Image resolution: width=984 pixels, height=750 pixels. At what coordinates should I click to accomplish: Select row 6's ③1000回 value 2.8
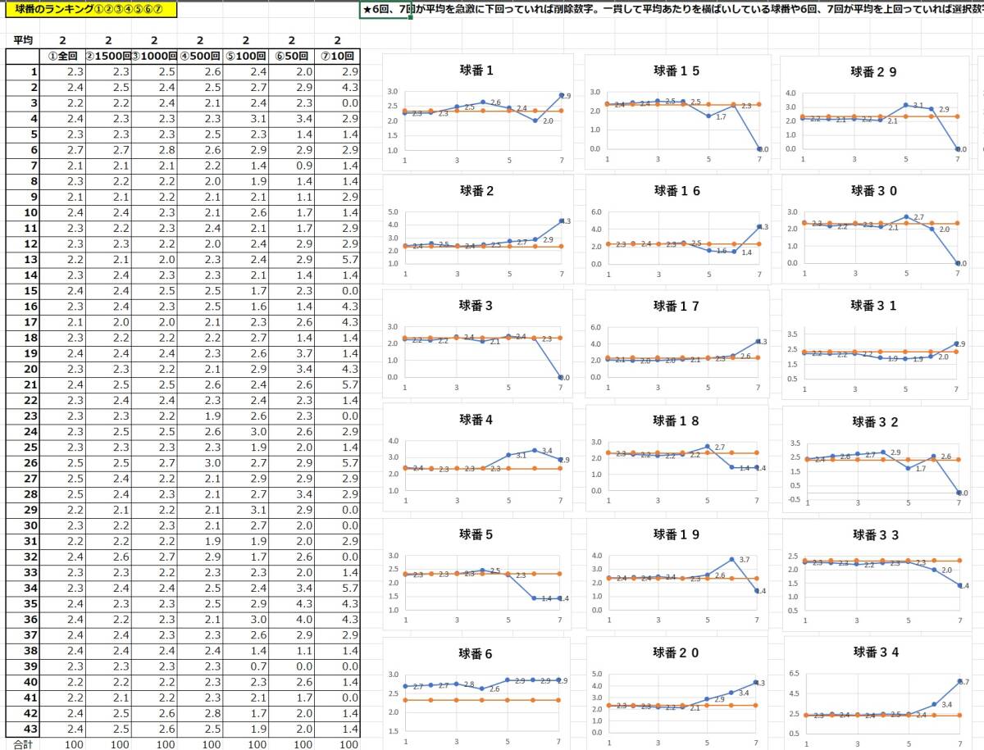click(154, 150)
